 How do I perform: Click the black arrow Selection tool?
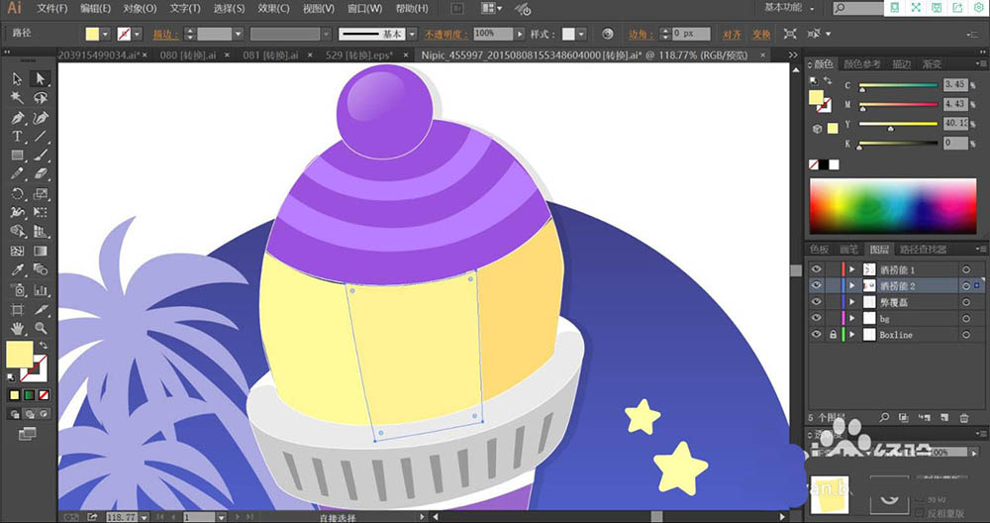[x=18, y=79]
